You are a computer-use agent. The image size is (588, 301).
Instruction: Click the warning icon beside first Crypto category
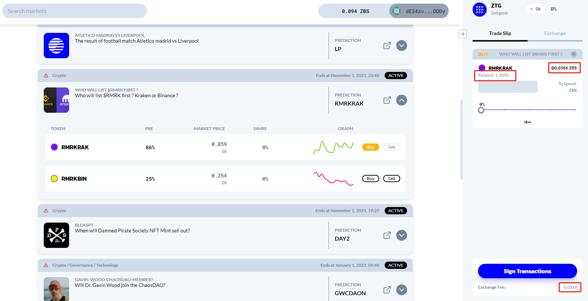(x=46, y=76)
